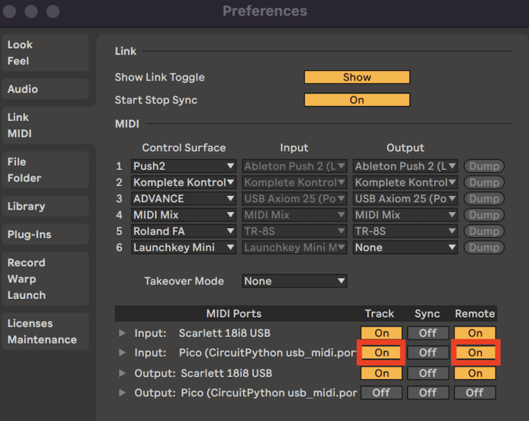
Task: Toggle Sync for Input Scarlett 18i8 USB
Action: [x=428, y=333]
